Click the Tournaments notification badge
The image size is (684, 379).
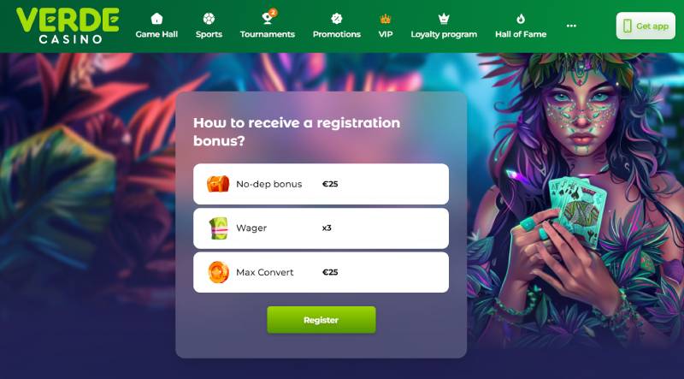pos(273,12)
